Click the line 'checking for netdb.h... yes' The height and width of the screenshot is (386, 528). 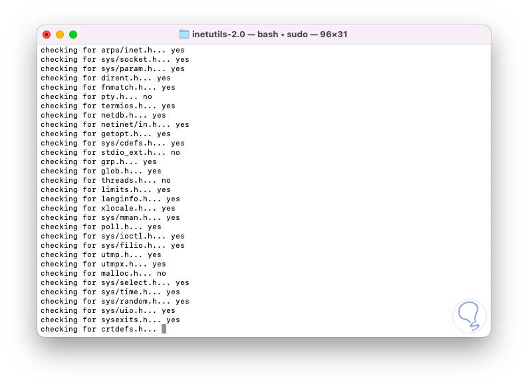point(103,116)
